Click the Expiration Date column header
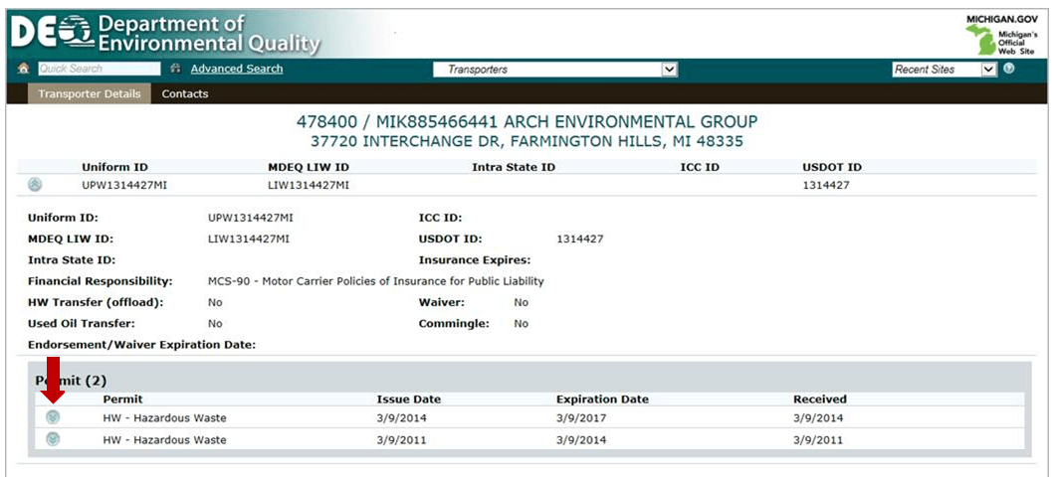This screenshot has width=1054, height=481. pyautogui.click(x=602, y=400)
